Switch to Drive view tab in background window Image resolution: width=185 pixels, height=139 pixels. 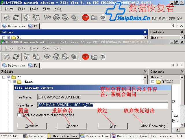pyautogui.click(x=14, y=26)
